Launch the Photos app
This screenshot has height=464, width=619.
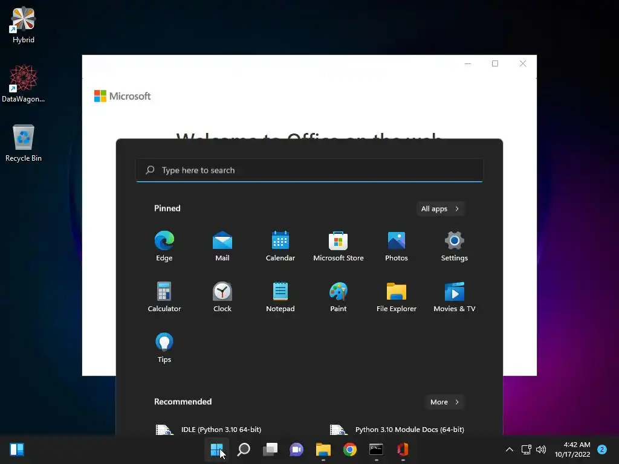tap(397, 246)
